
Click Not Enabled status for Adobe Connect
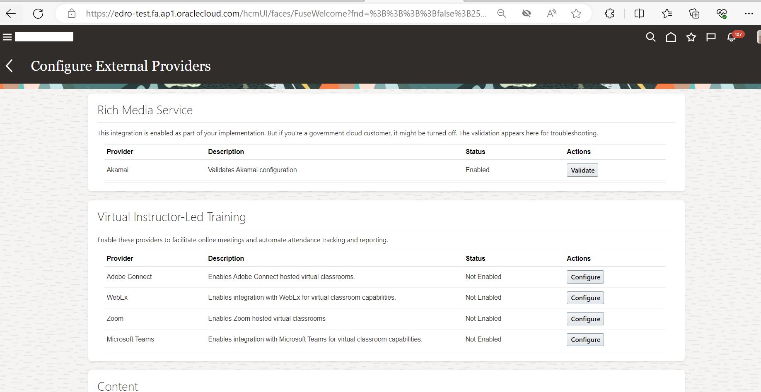click(483, 277)
